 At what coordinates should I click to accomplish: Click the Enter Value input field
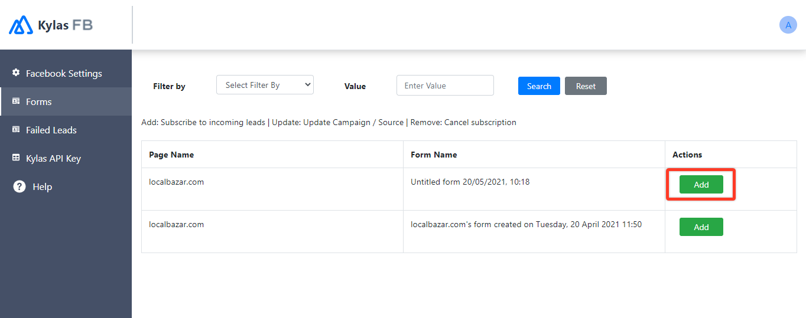(445, 86)
